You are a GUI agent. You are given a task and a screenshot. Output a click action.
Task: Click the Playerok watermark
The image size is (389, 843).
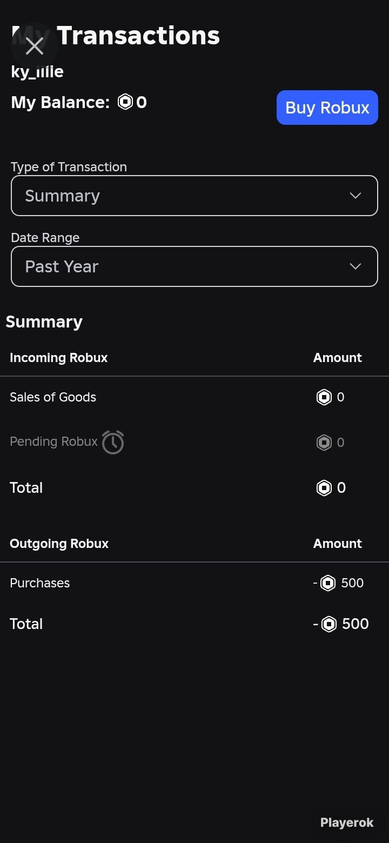347,822
